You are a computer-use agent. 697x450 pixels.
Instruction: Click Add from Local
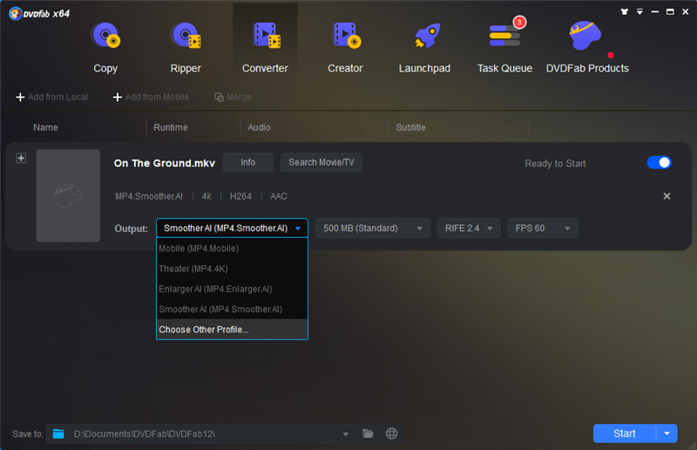(51, 97)
